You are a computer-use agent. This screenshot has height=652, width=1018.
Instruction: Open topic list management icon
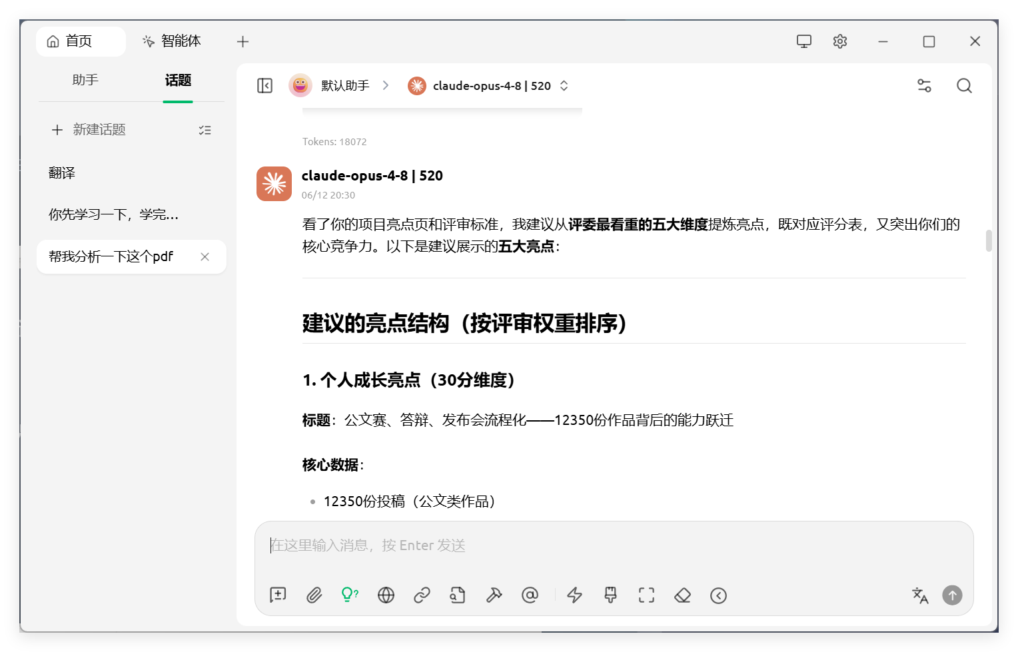(x=205, y=131)
